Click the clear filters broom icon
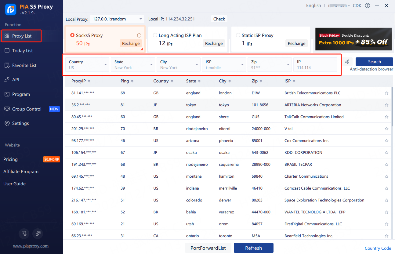This screenshot has width=395, height=254. coord(347,62)
